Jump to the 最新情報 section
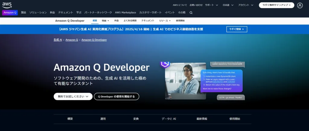 coord(202,119)
